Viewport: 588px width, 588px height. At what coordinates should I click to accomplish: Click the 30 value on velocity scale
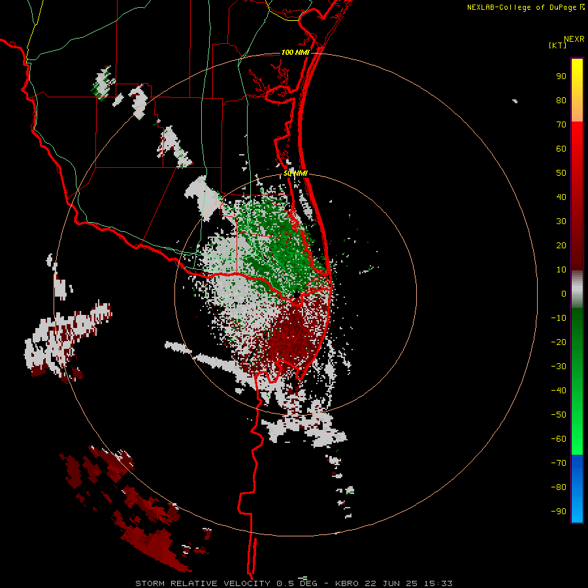pyautogui.click(x=561, y=221)
